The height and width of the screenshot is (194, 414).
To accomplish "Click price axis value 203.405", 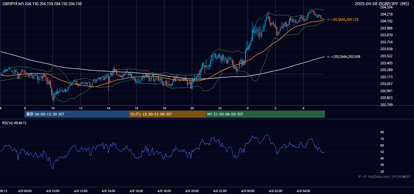I will click(386, 63).
